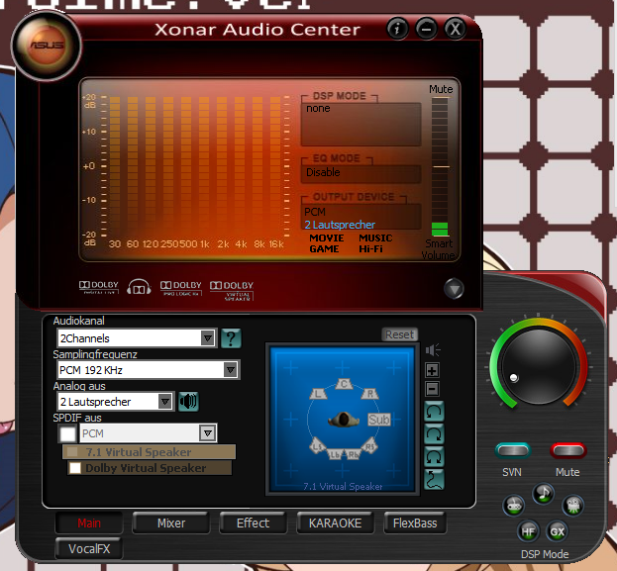Click the speaker test icon beside Analog aus
This screenshot has width=617, height=571.
tap(188, 401)
